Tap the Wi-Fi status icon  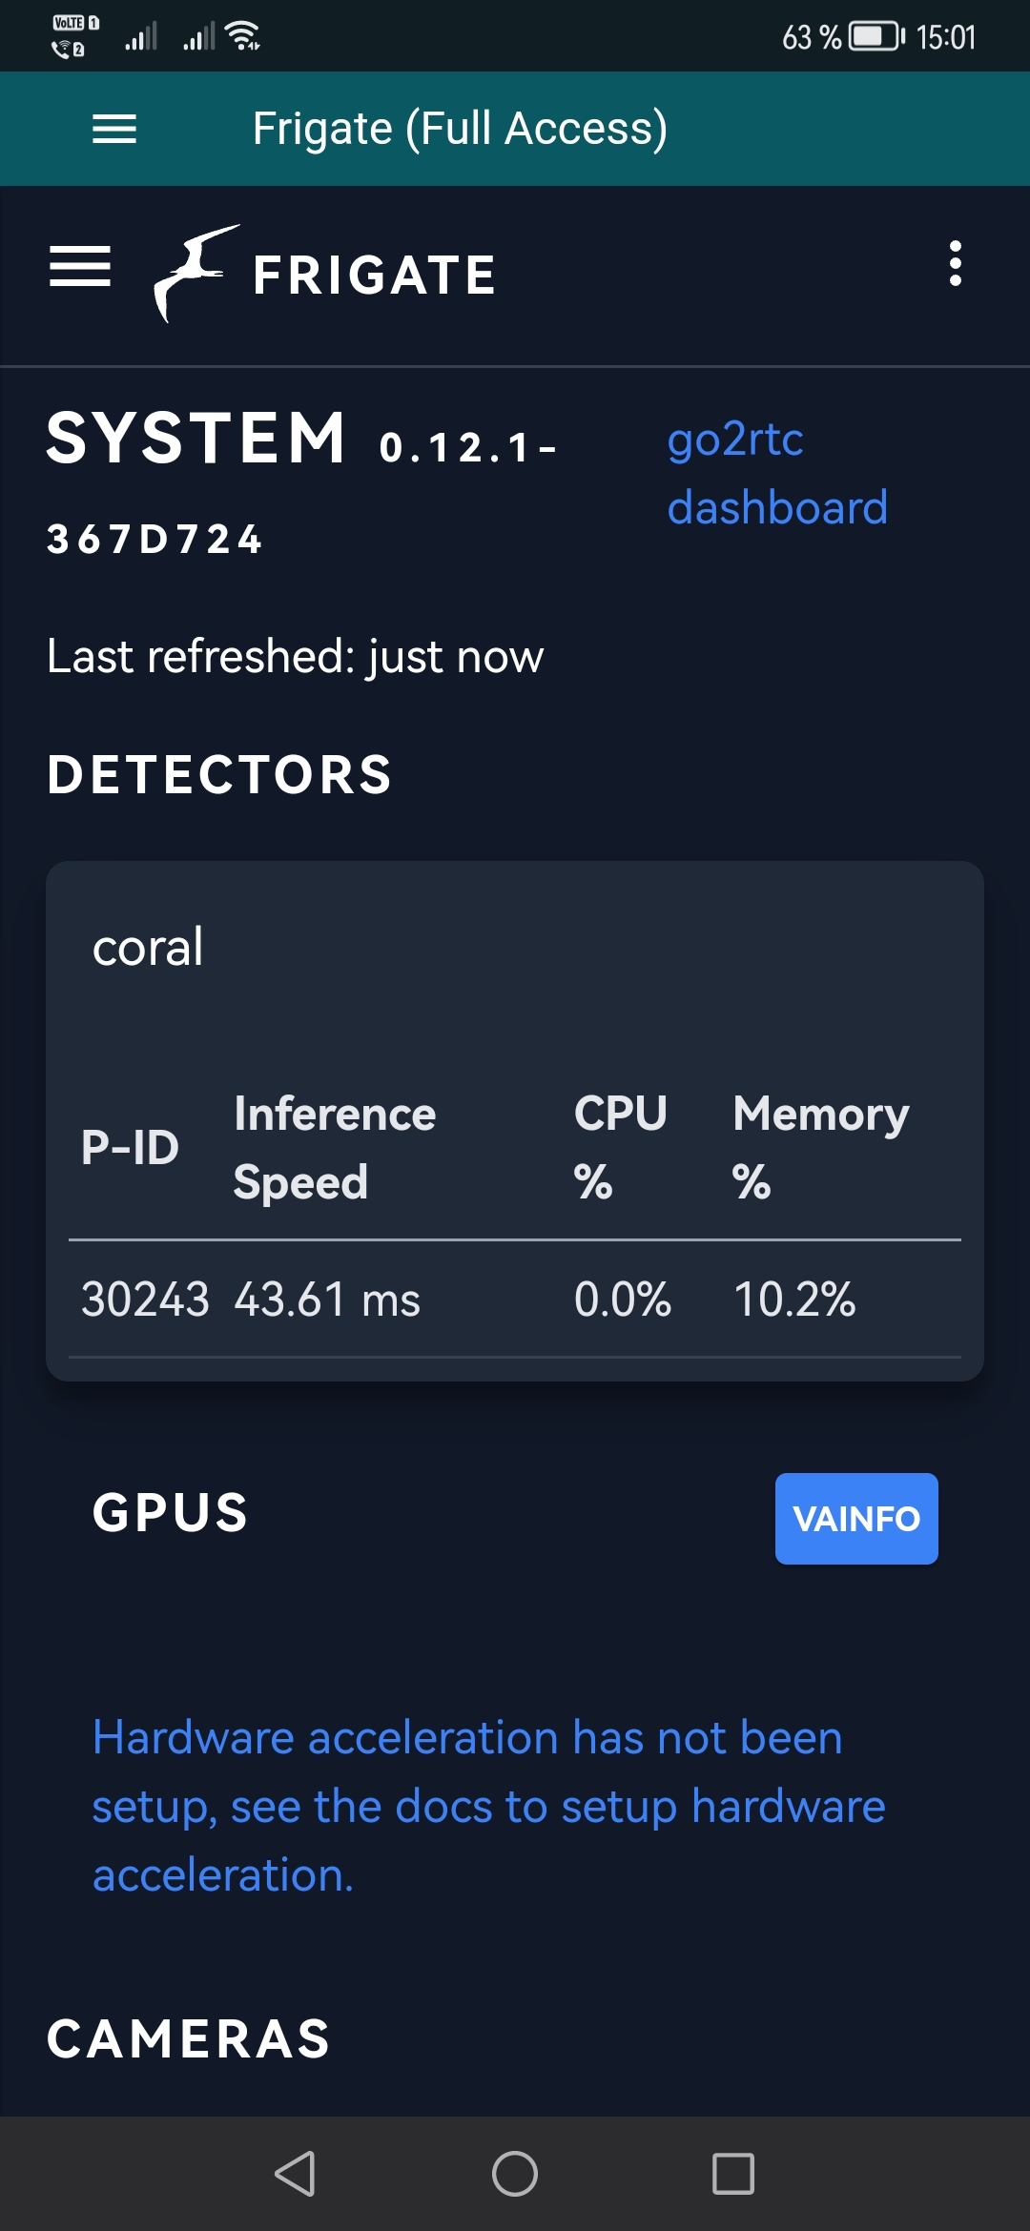click(x=243, y=36)
